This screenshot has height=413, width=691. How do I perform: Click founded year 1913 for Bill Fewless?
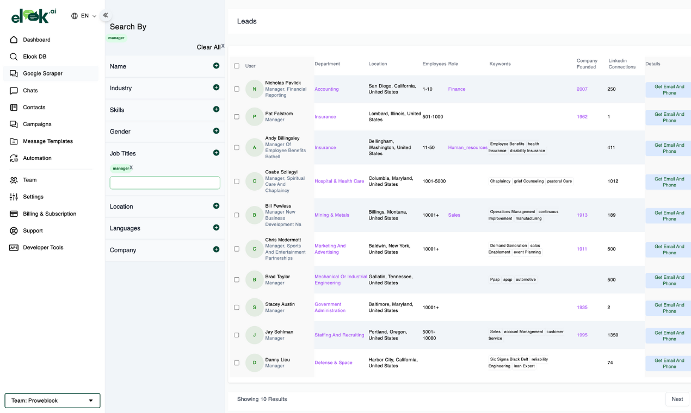click(x=582, y=215)
